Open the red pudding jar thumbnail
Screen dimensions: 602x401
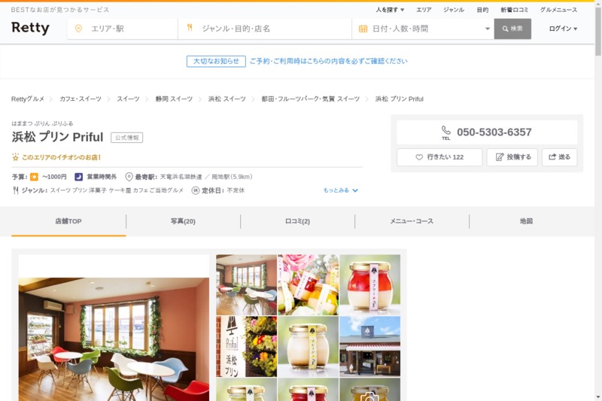point(369,284)
